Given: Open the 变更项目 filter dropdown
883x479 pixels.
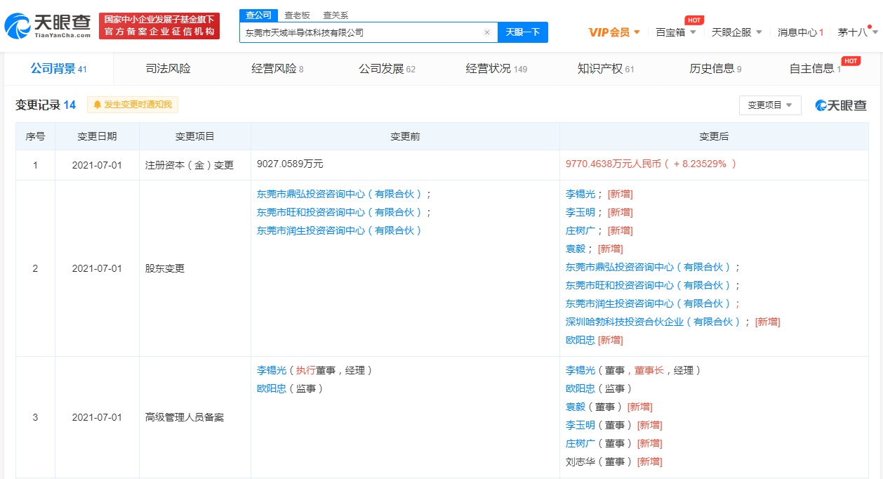Looking at the screenshot, I should pyautogui.click(x=769, y=105).
